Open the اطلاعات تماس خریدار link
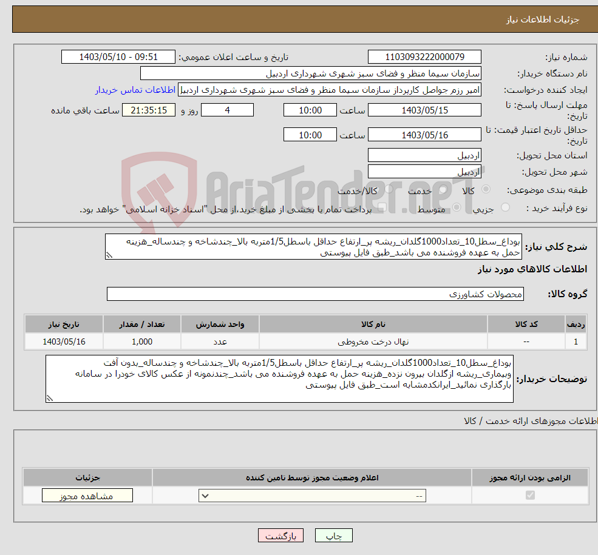 tap(135, 90)
